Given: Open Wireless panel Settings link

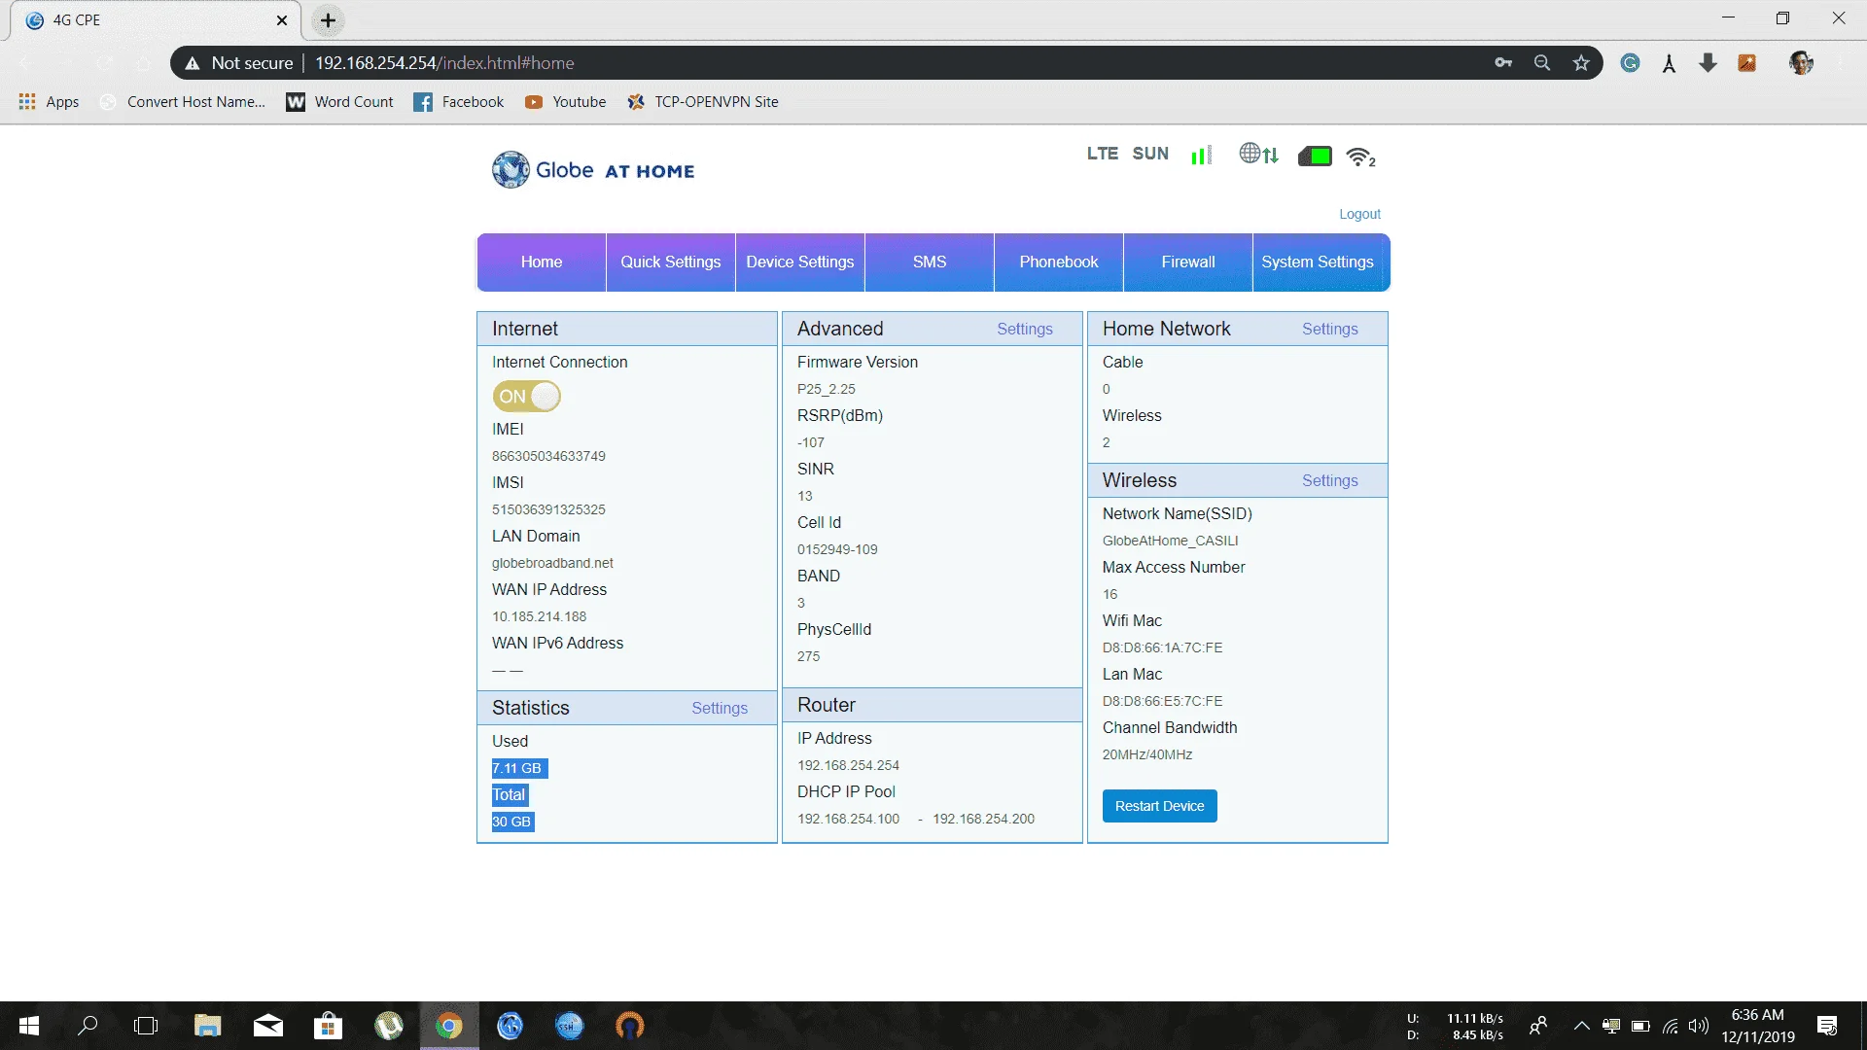Looking at the screenshot, I should 1330,480.
